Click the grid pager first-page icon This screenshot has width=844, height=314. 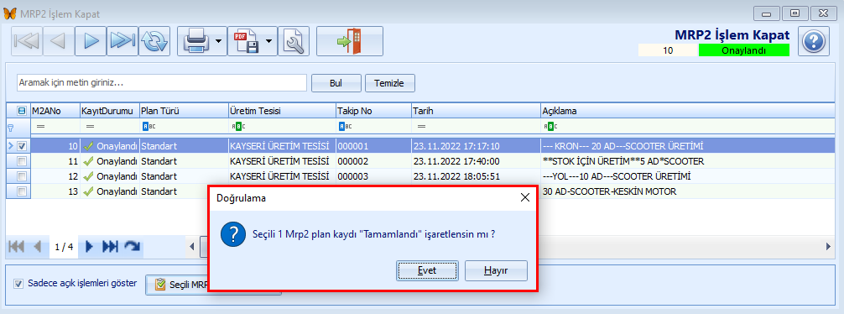click(x=16, y=247)
